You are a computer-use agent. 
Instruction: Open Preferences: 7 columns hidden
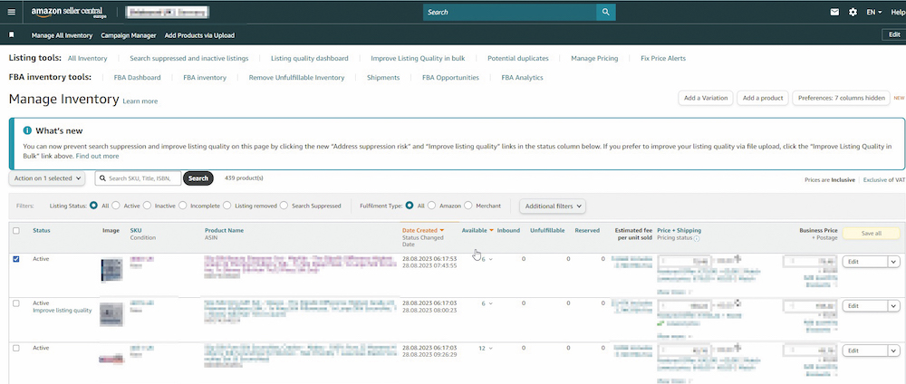pos(841,98)
